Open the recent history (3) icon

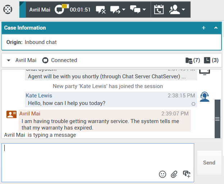[x=211, y=60]
